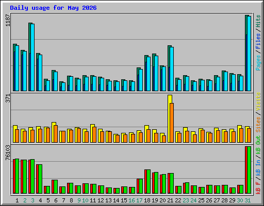Click day 23 on the x-axis
264x206 pixels.
point(186,200)
